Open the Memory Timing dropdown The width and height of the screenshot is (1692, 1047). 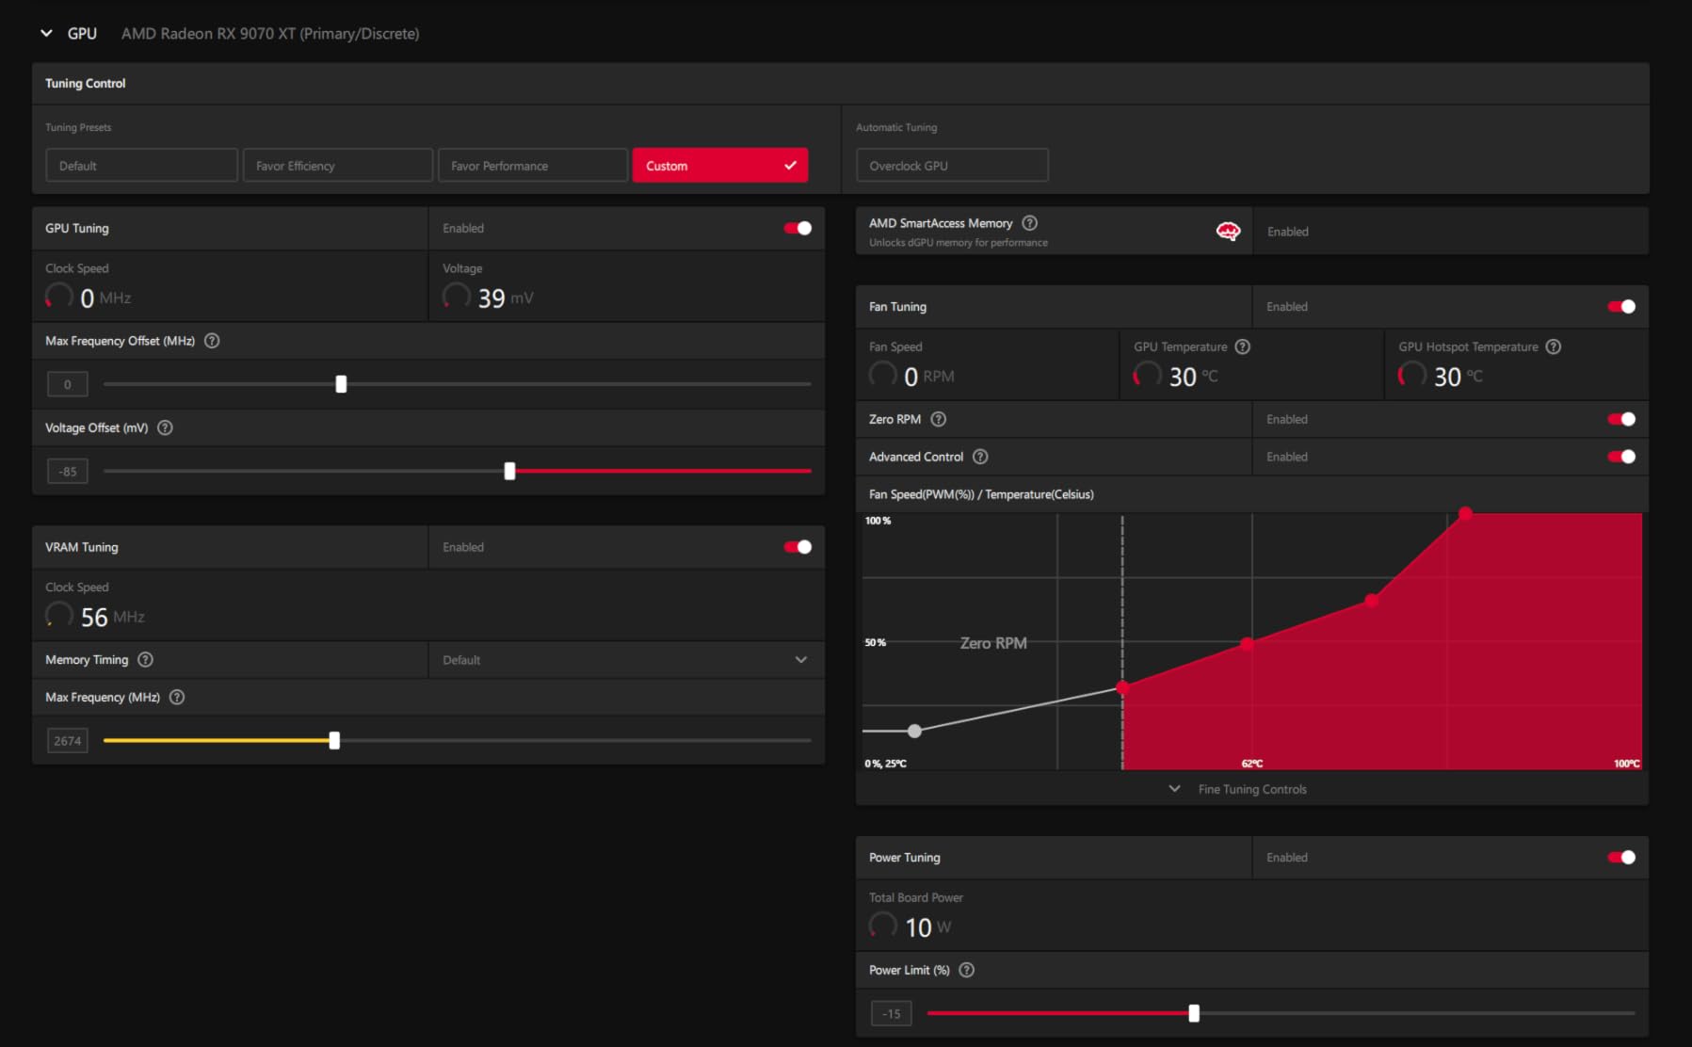[626, 660]
